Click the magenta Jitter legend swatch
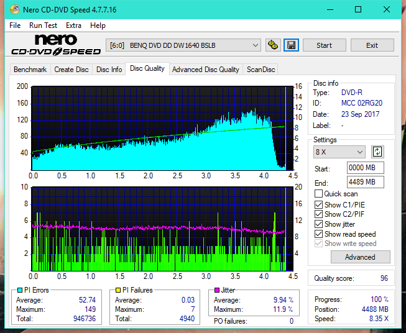Image resolution: width=406 pixels, height=333 pixels. (217, 290)
